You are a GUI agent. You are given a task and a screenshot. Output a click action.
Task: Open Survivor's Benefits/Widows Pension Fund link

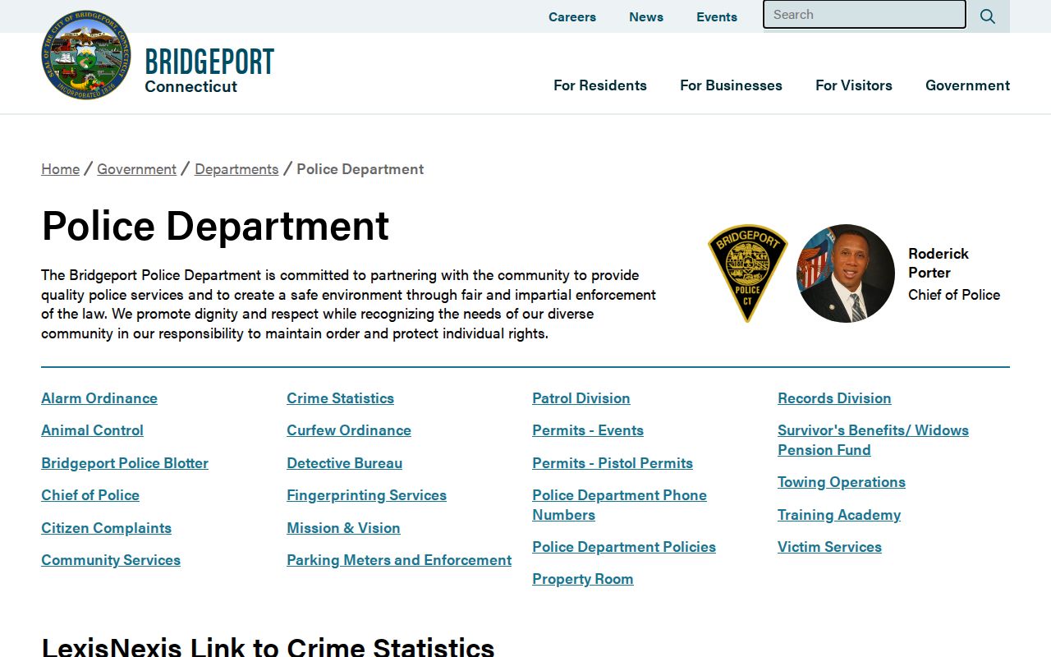(873, 440)
